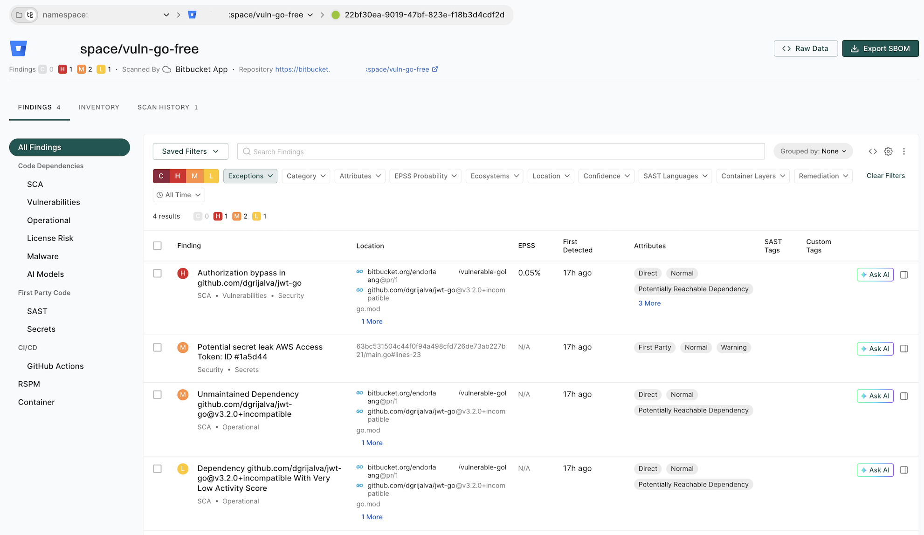The height and width of the screenshot is (535, 924).
Task: Tick the Unmaintained Dependency finding checkbox
Action: point(158,395)
